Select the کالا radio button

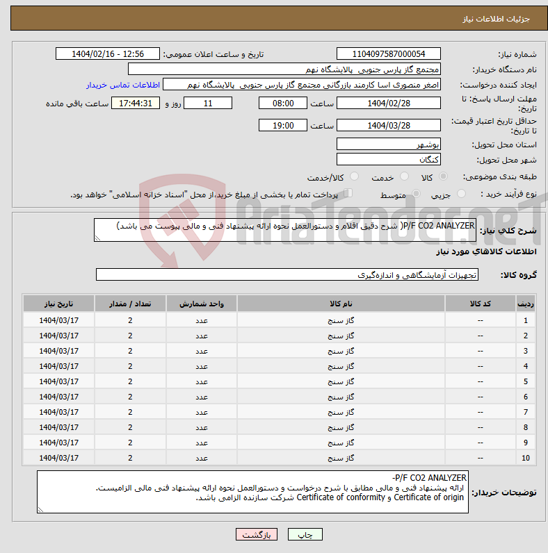[443, 176]
